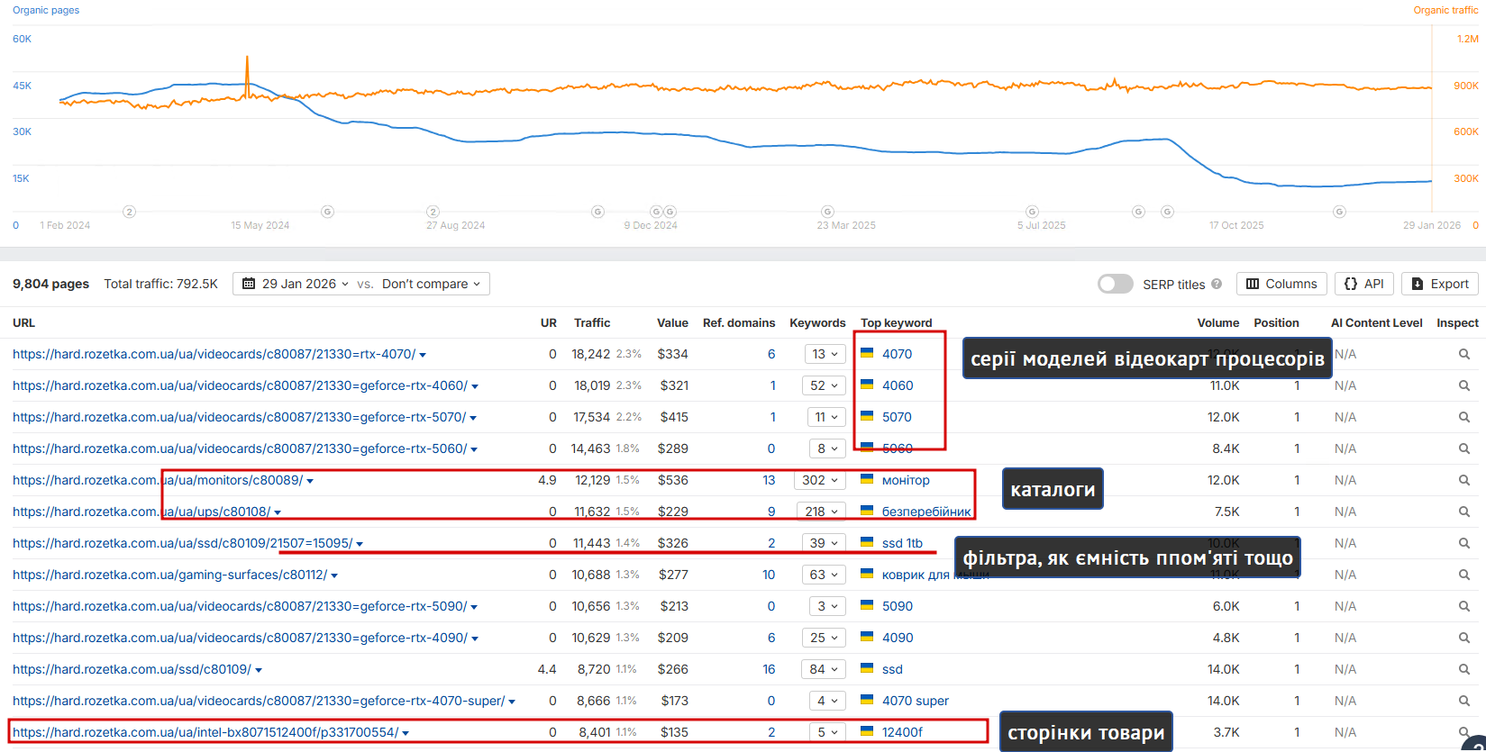This screenshot has width=1486, height=752.
Task: Click the API button
Action: [1364, 284]
